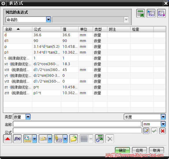Click into the 名称 input field
Image resolution: width=169 pixels, height=159 pixels.
77,124
